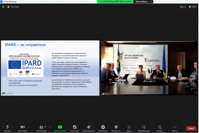Select the UCCI participant video tile
The width and height of the screenshot is (199, 133).
tap(149, 68)
